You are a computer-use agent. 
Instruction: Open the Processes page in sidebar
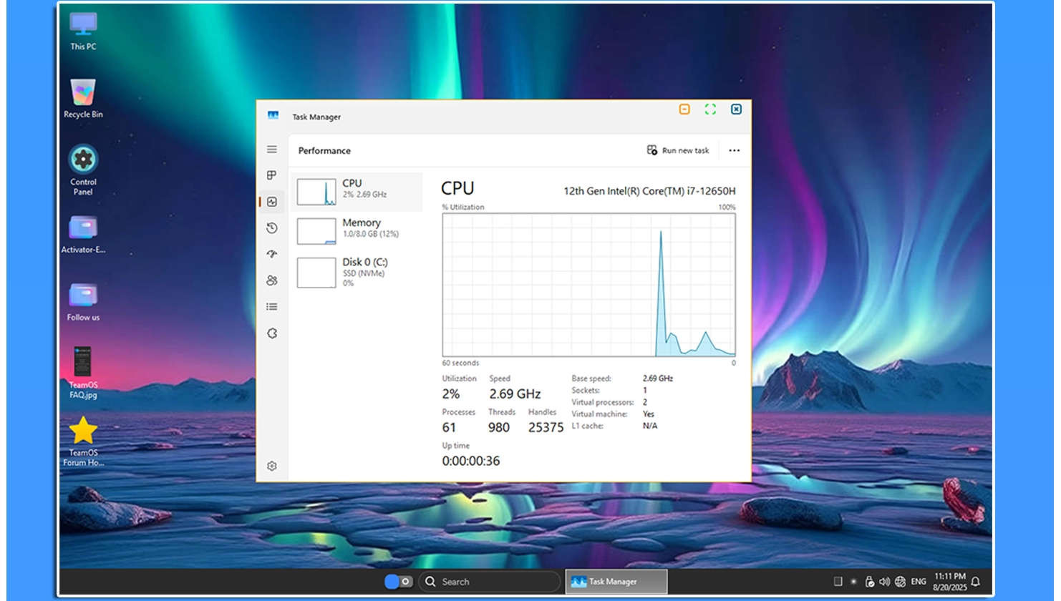click(272, 175)
